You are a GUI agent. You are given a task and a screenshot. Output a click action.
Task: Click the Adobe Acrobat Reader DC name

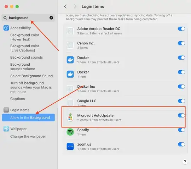coord(99,29)
